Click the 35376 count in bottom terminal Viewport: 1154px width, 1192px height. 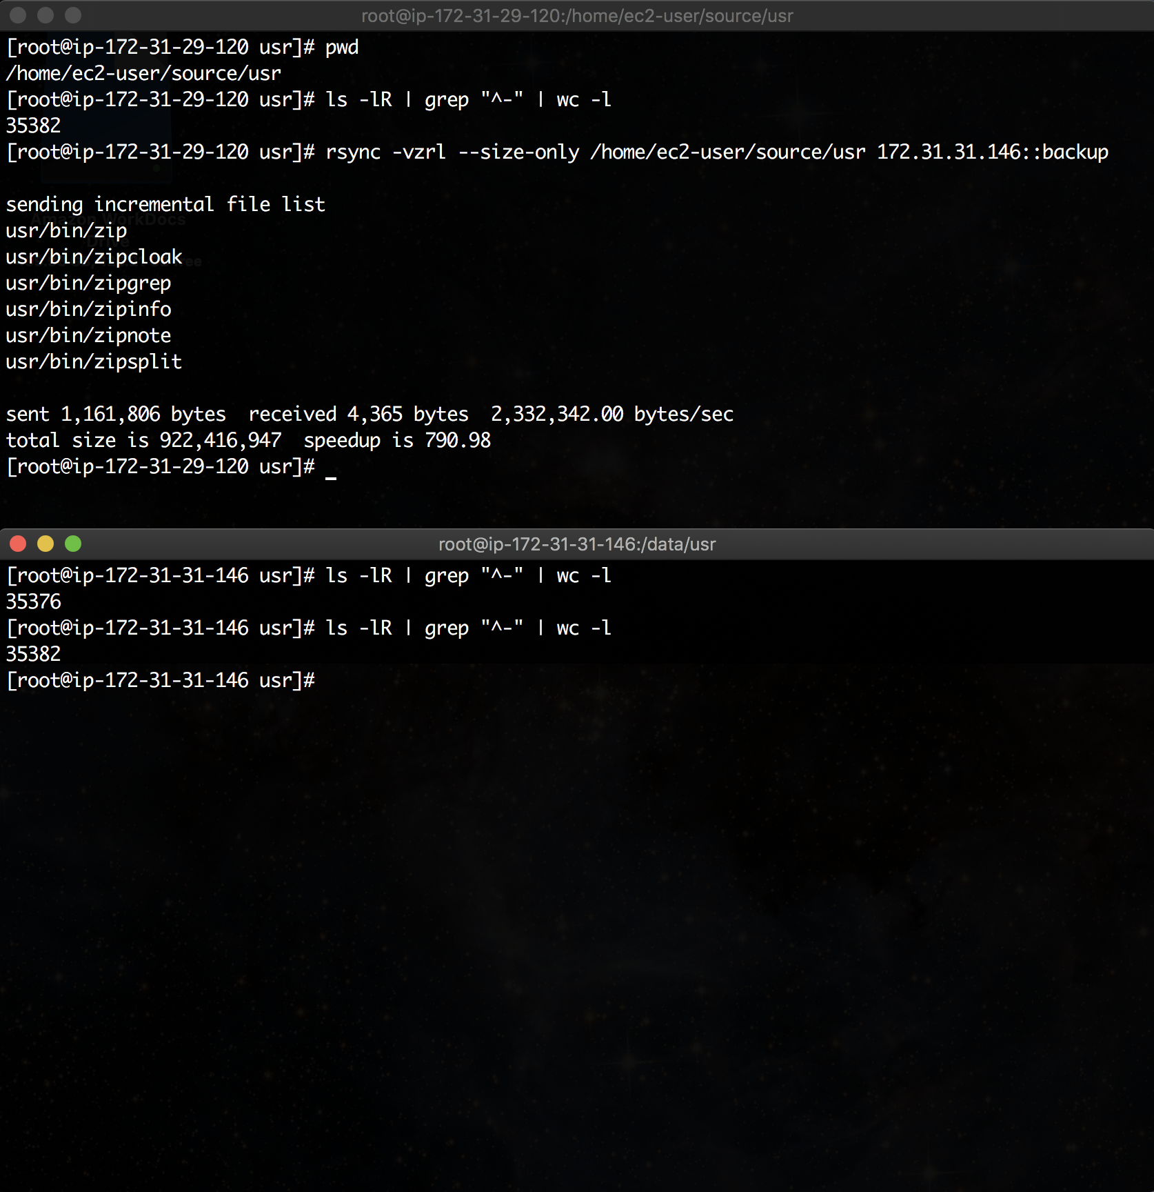(33, 602)
